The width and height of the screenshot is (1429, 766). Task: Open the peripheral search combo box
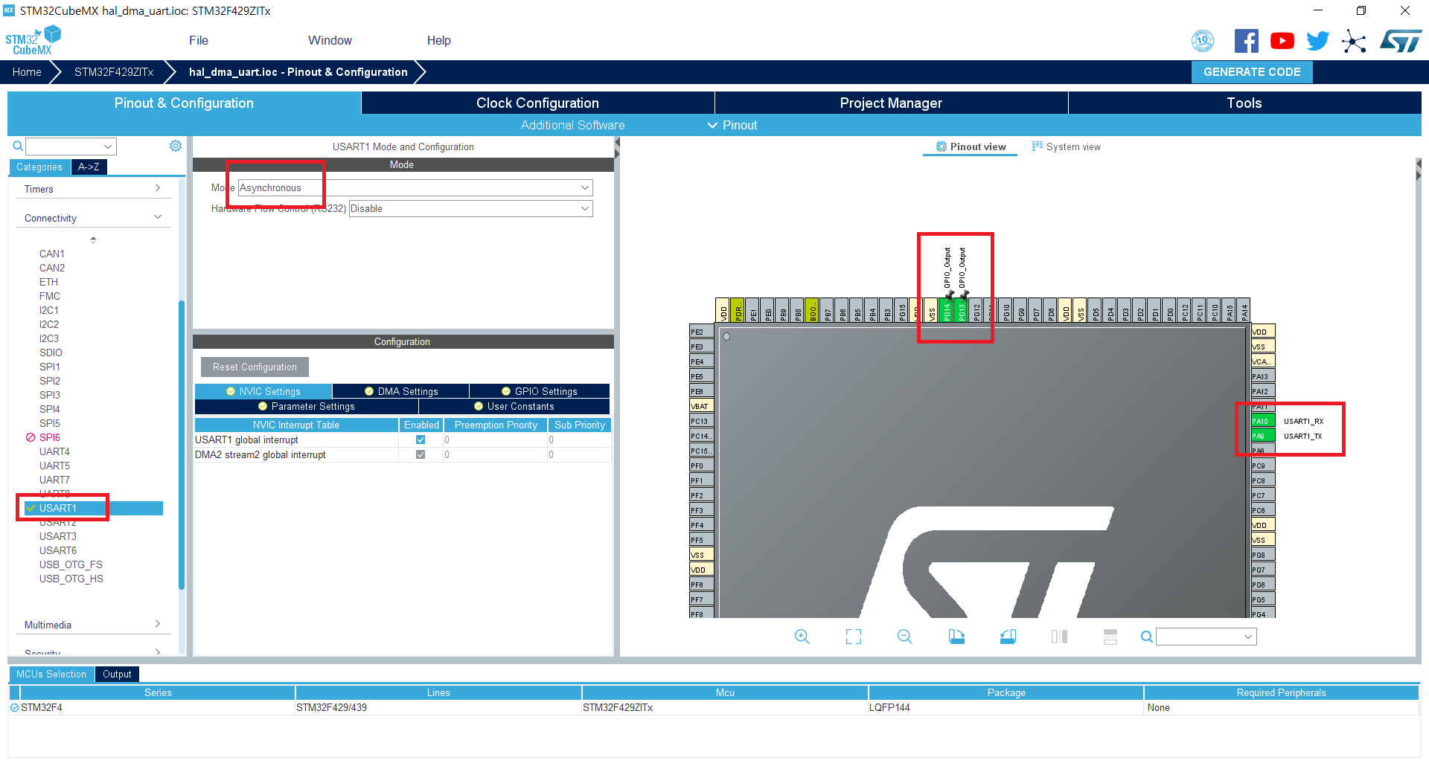pos(71,147)
